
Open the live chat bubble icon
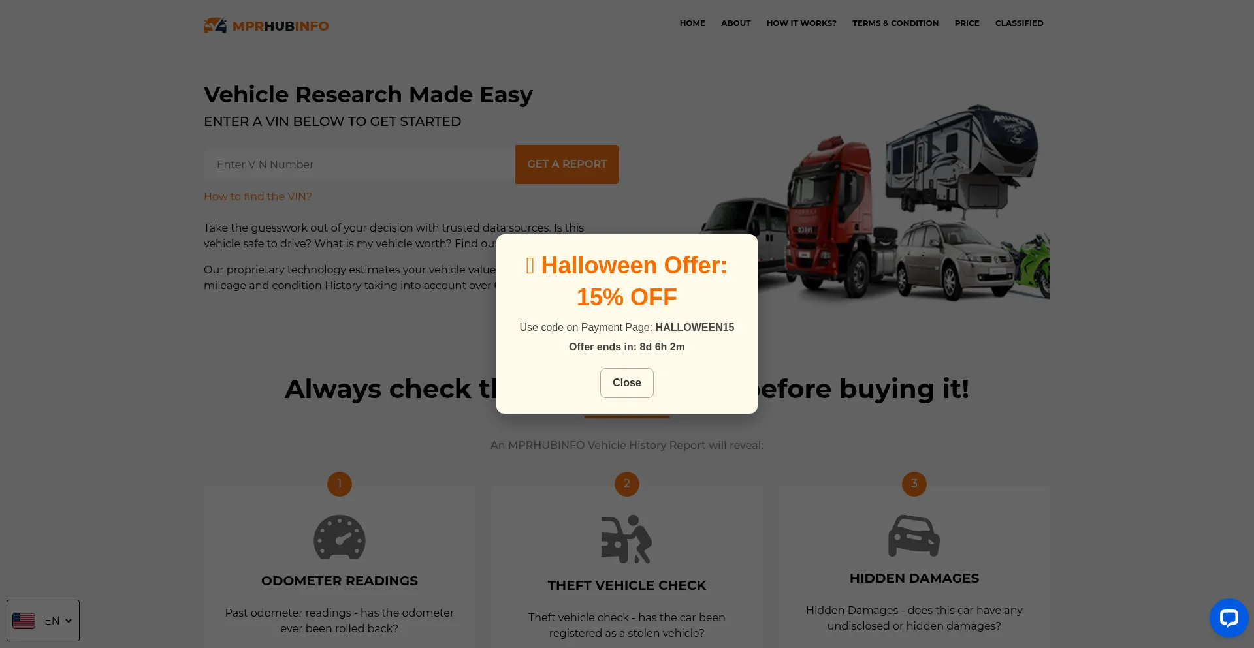[1229, 618]
